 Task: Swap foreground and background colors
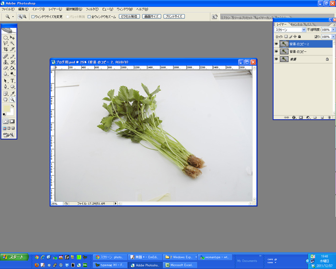[x=13, y=106]
